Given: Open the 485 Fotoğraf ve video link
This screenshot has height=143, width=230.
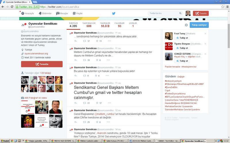Looking at the screenshot, I should (36, 98).
